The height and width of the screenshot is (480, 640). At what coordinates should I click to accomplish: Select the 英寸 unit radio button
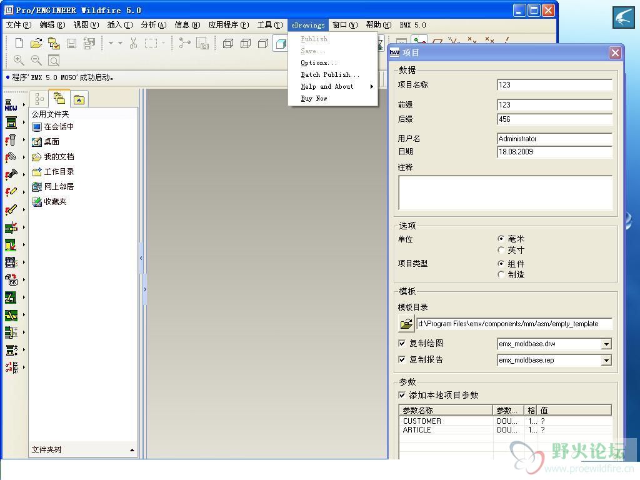501,250
